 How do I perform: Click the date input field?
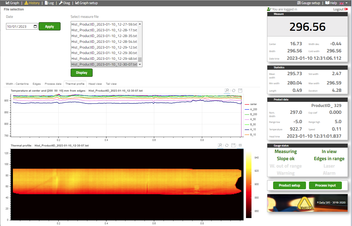(19, 27)
